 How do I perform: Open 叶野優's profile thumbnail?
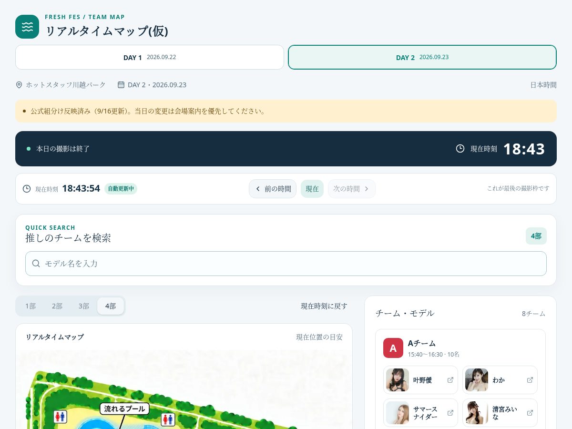pyautogui.click(x=398, y=380)
